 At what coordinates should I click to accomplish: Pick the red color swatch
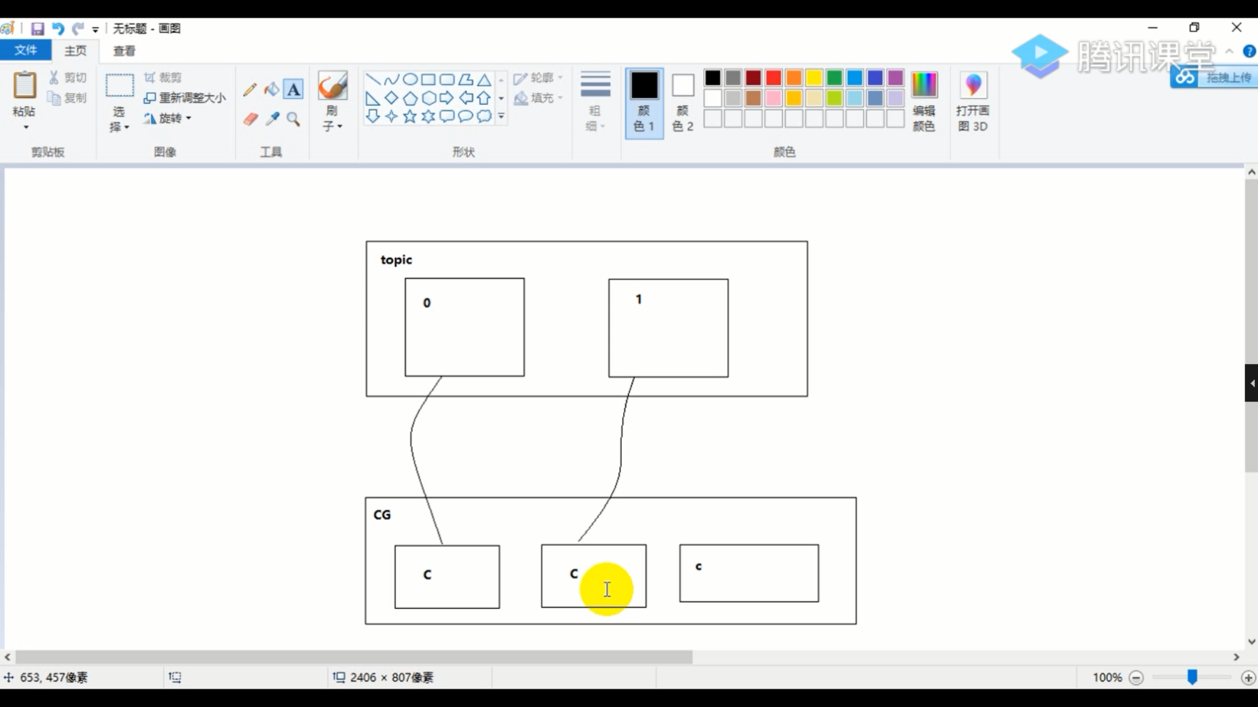click(x=774, y=78)
